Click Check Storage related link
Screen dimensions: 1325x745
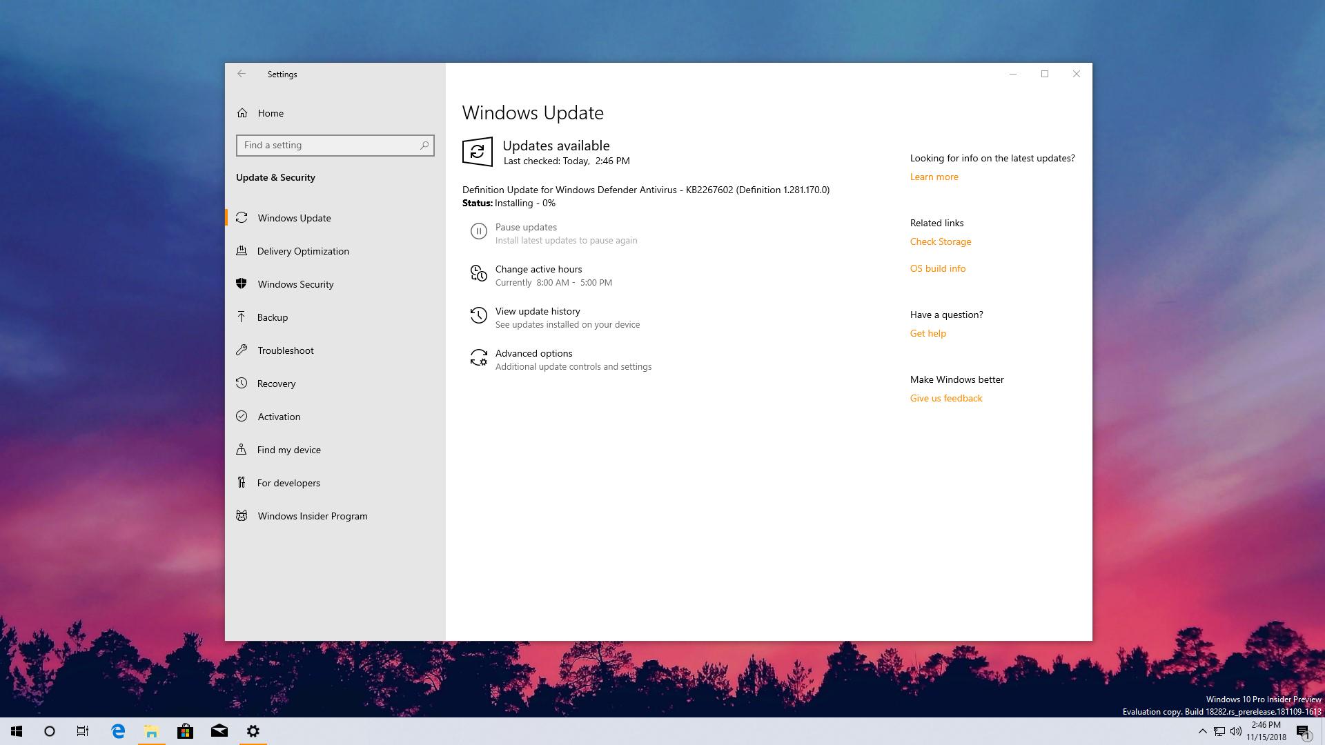click(x=941, y=241)
